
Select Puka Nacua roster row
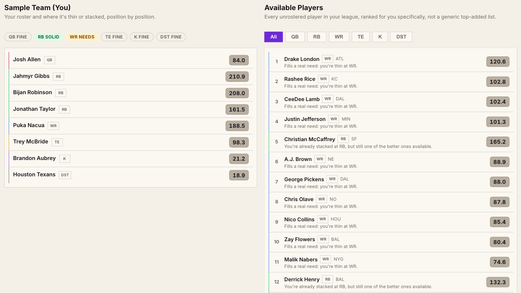point(131,126)
